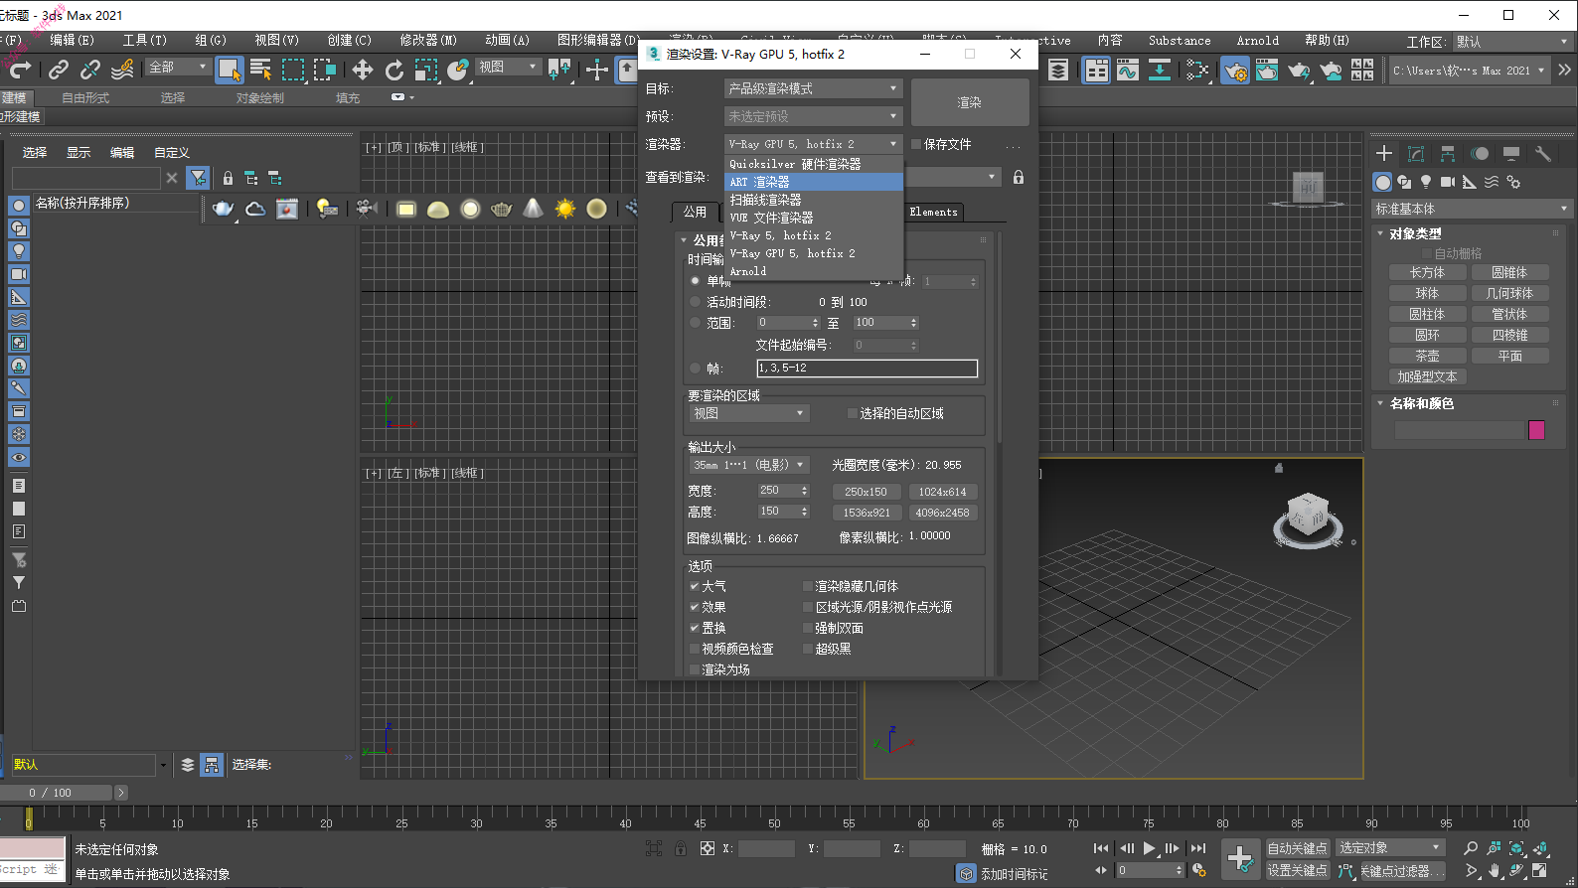The height and width of the screenshot is (888, 1578).
Task: Click the lock view icon in Render Setup
Action: coord(1019,177)
